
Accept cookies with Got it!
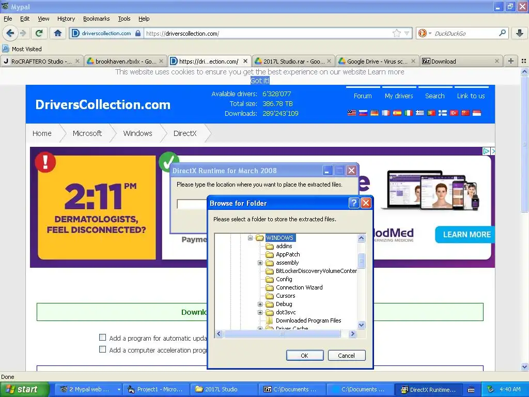(x=260, y=80)
